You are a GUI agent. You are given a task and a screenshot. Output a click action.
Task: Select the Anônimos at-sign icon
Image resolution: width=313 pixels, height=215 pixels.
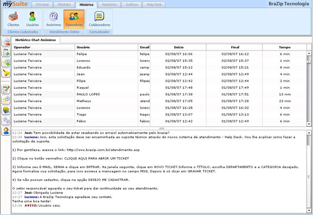54,19
